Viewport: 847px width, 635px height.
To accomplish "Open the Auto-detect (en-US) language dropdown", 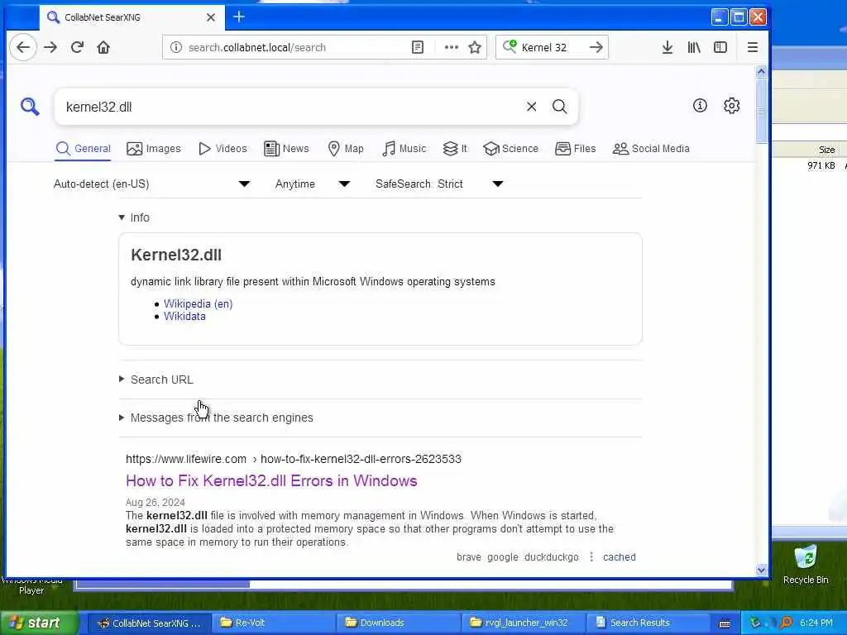I will click(x=151, y=184).
